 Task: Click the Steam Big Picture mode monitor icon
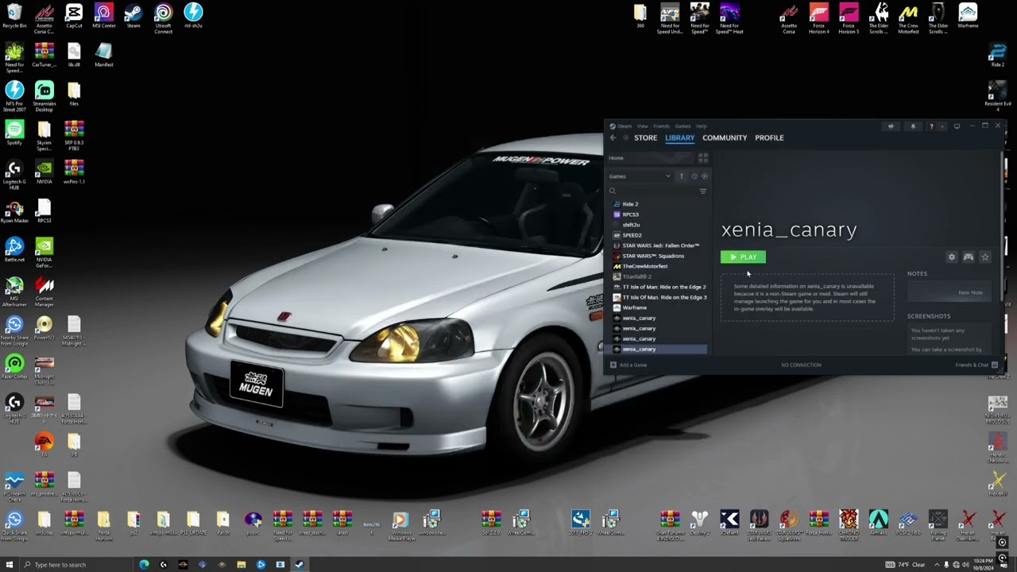(957, 126)
